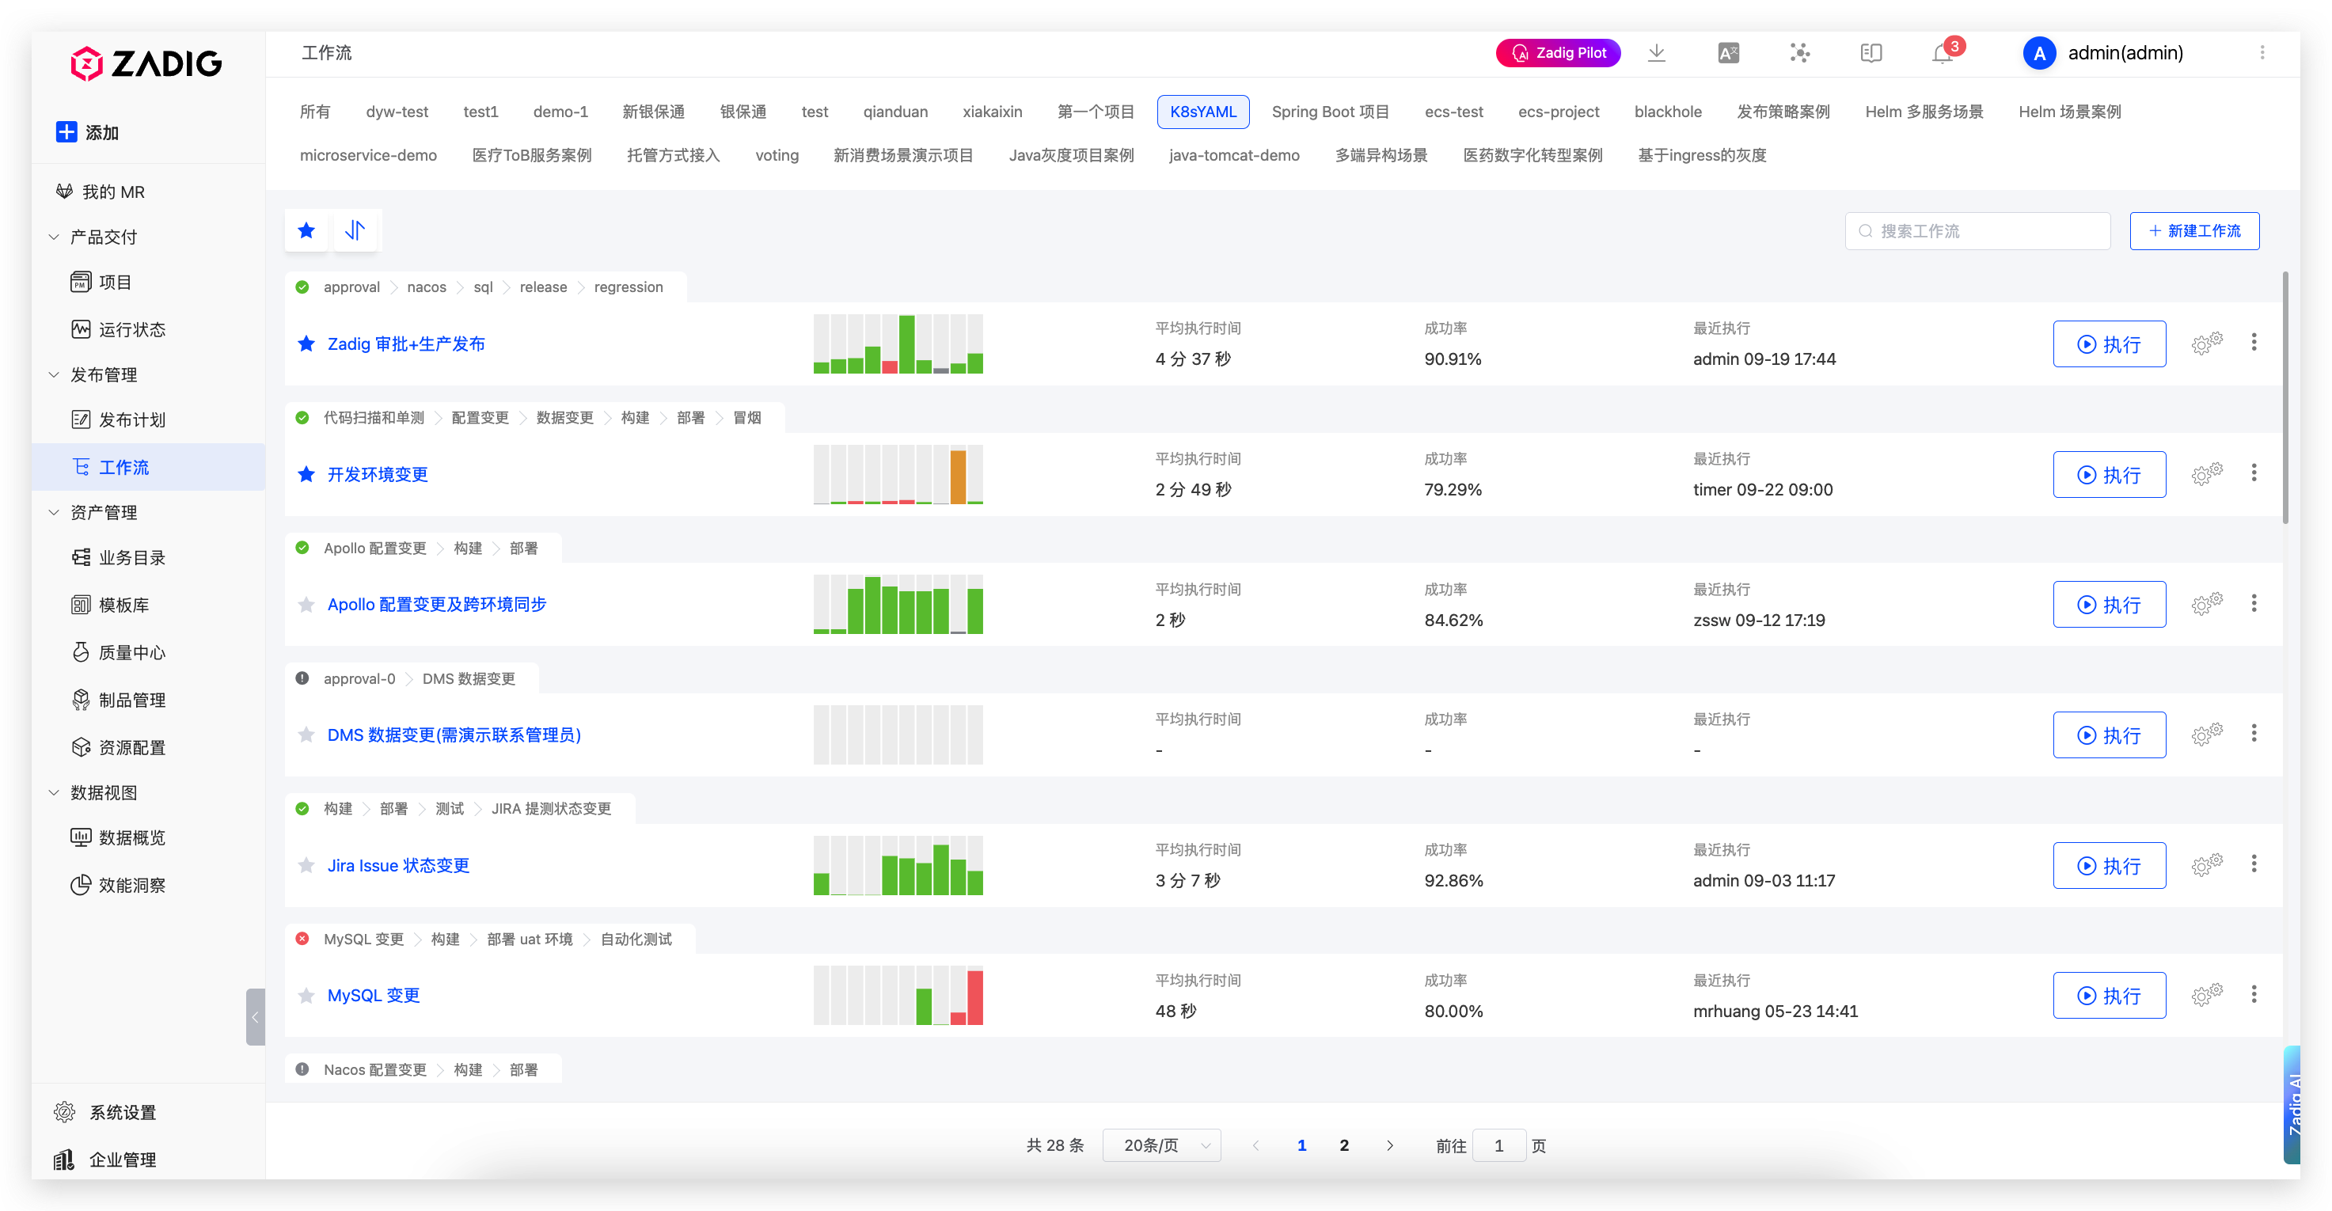The image size is (2332, 1211).
Task: Click the download icon in header
Action: tap(1656, 53)
